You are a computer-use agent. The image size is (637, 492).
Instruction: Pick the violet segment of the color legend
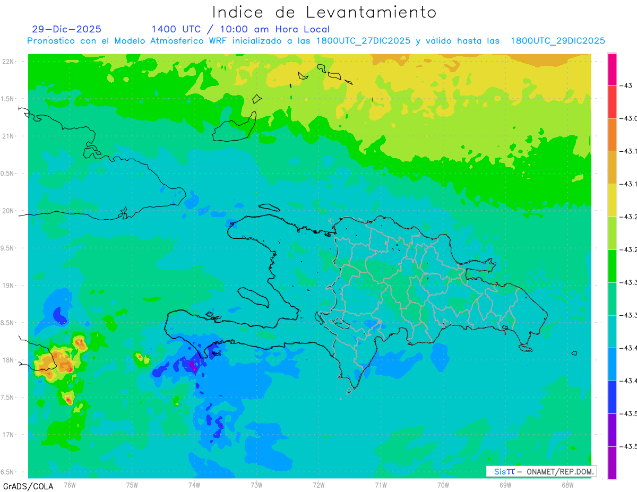(612, 429)
